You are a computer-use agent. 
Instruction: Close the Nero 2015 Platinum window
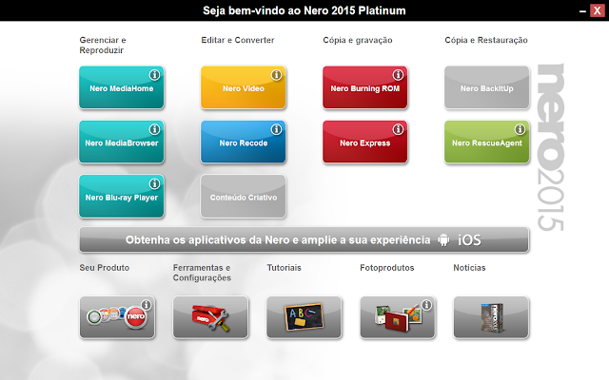point(598,10)
